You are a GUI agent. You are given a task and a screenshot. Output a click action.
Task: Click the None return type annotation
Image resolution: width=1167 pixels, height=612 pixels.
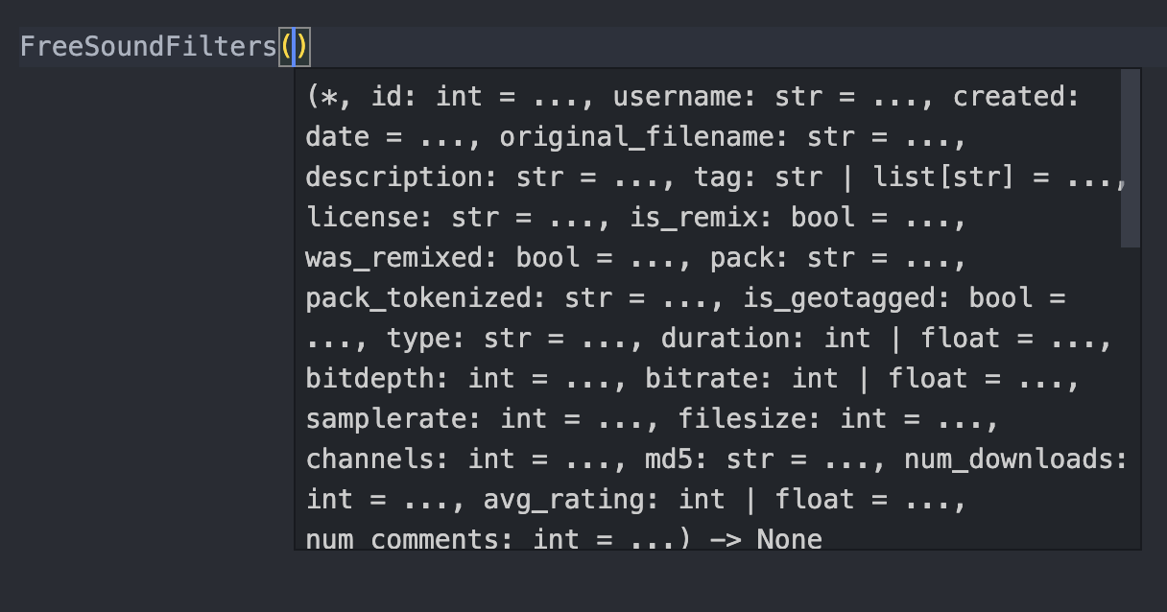pos(789,538)
